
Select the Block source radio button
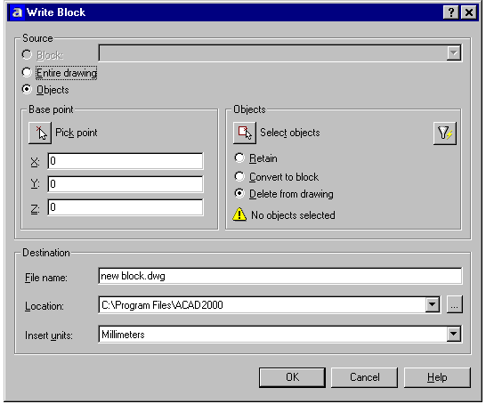[x=27, y=55]
